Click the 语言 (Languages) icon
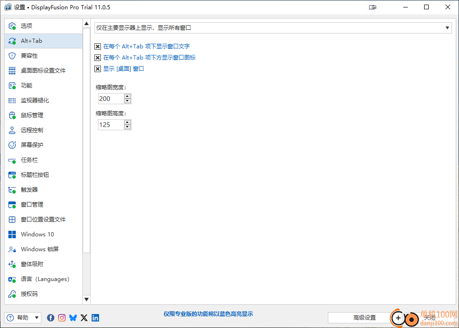 (x=12, y=280)
